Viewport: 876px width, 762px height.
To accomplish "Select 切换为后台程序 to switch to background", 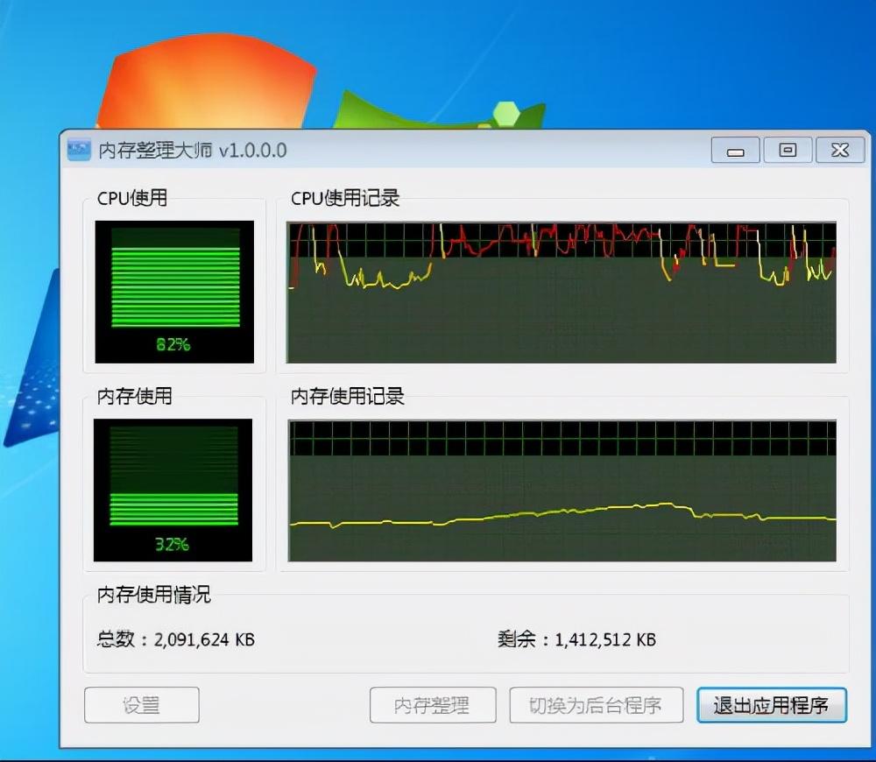I will pos(596,705).
